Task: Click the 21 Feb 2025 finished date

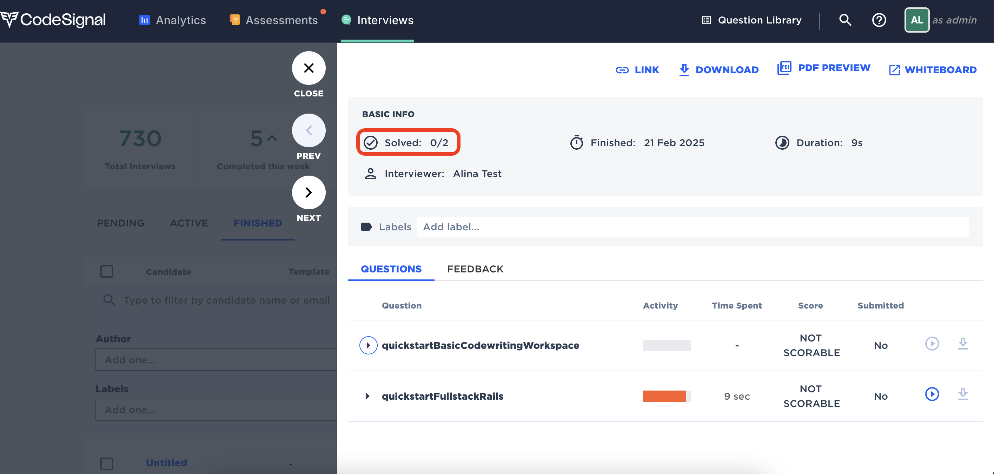Action: click(x=674, y=143)
